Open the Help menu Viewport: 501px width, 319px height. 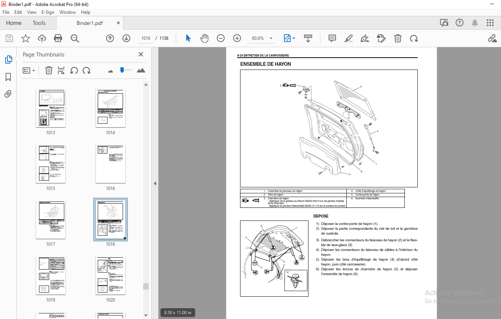tap(85, 12)
